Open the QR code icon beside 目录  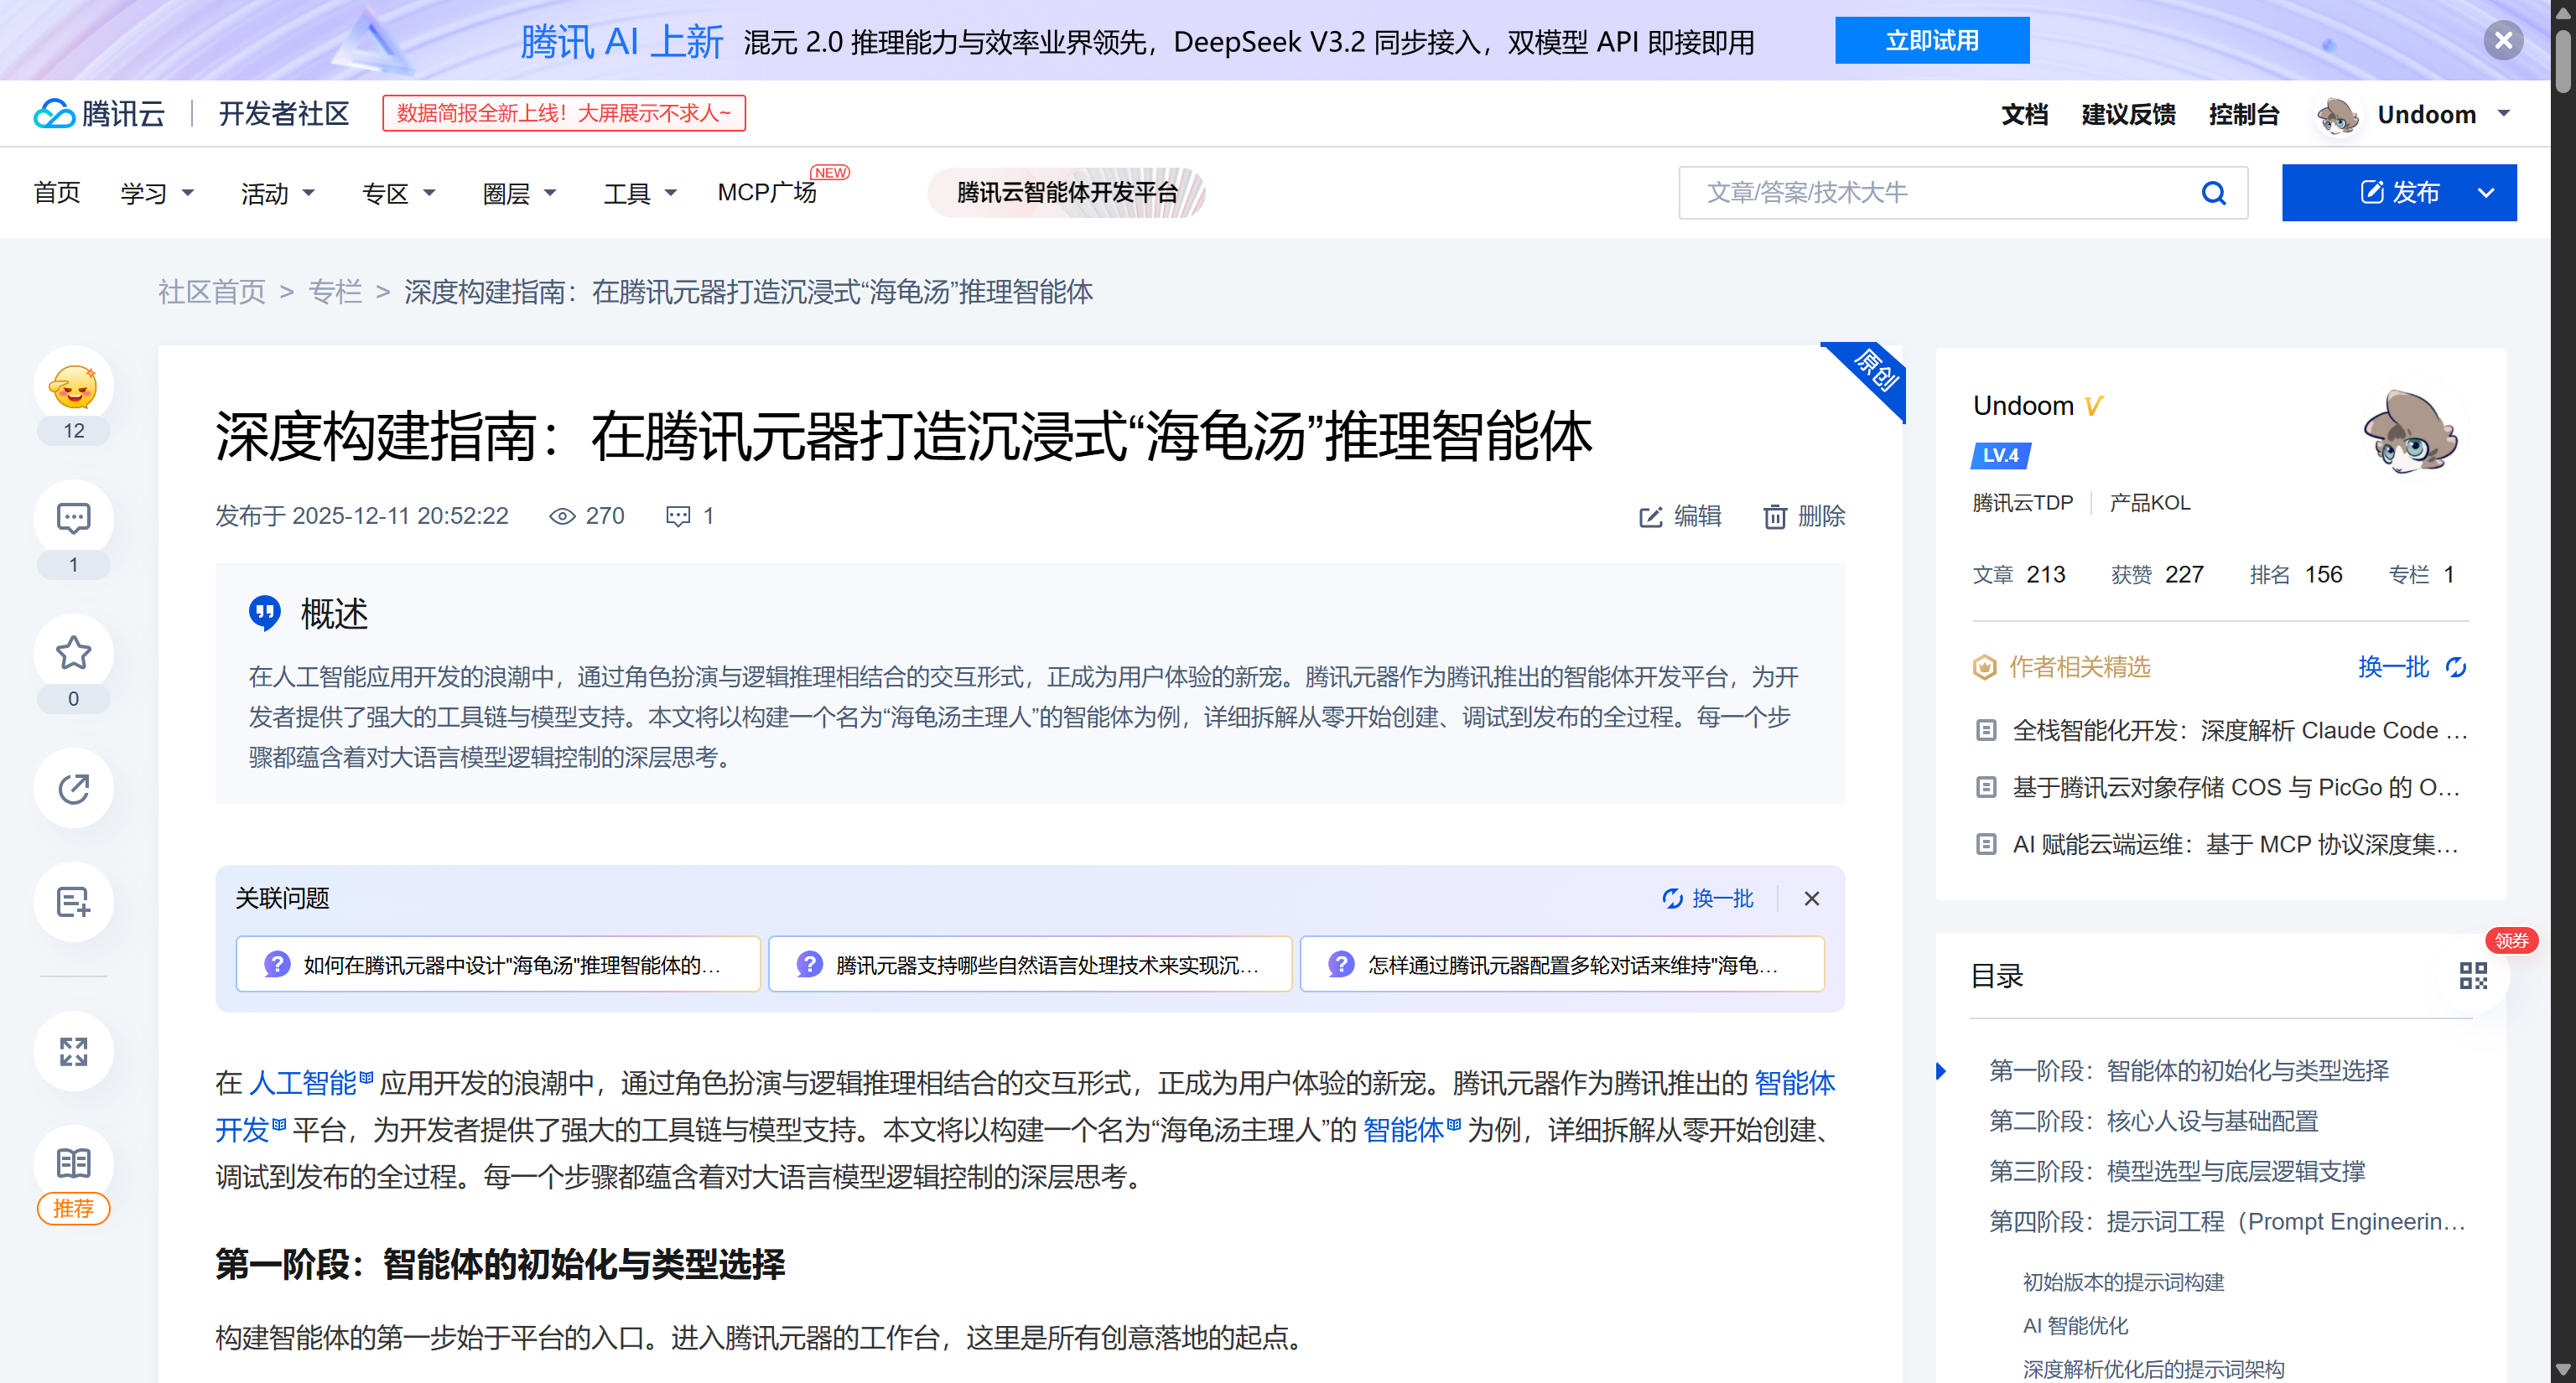tap(2472, 976)
